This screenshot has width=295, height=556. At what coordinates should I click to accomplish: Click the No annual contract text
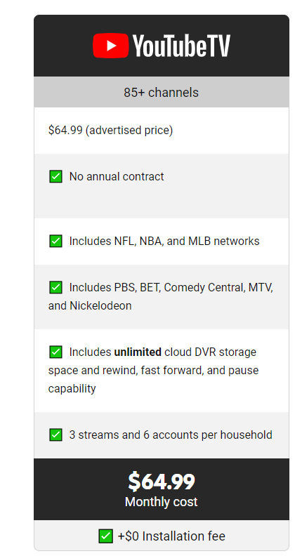tap(117, 177)
